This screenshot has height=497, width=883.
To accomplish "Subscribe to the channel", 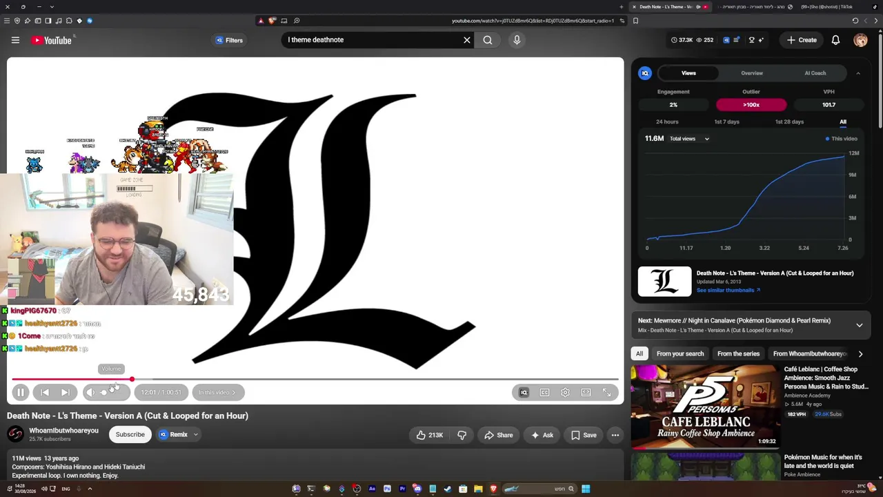I will (x=130, y=434).
